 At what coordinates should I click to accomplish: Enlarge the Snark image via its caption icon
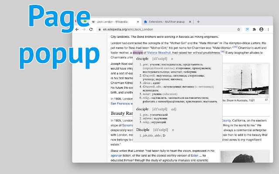pyautogui.click(x=266, y=100)
